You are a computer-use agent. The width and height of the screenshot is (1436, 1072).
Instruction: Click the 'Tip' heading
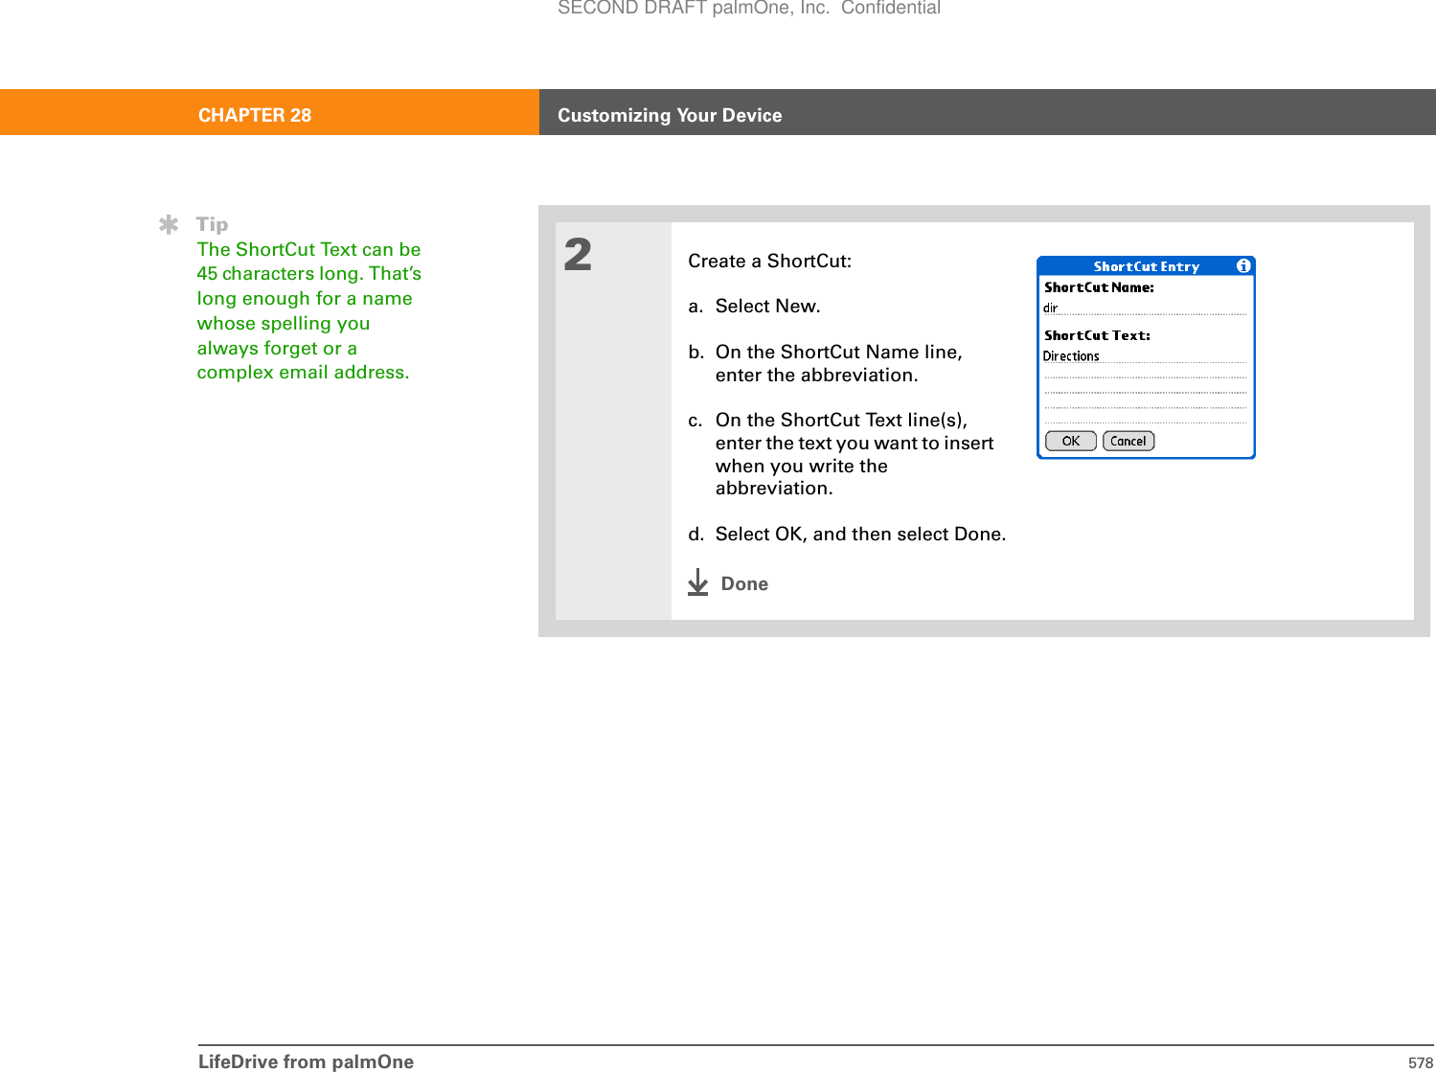tap(212, 225)
